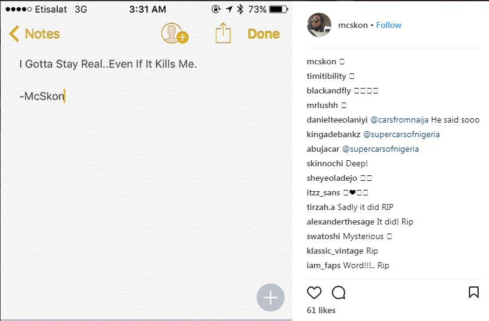Tap the Notes back chevron
Viewport: 489px width, 321px height.
tap(14, 34)
